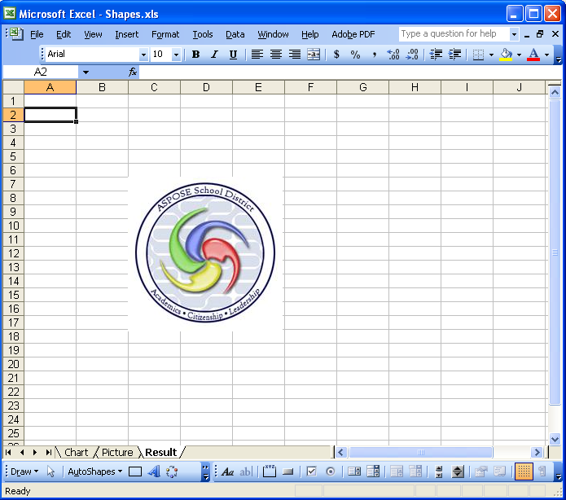Screen dimensions: 566x500
Task: Click in Type a question for help box
Action: [x=454, y=34]
